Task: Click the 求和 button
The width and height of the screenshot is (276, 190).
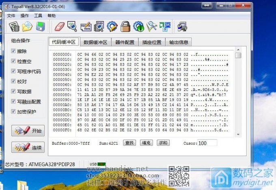Action: (163, 143)
